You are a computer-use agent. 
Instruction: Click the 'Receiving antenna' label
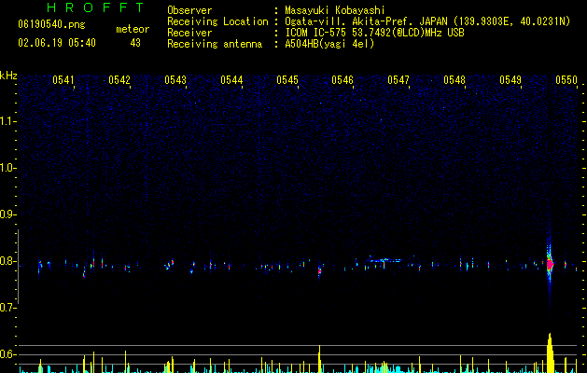coord(215,44)
